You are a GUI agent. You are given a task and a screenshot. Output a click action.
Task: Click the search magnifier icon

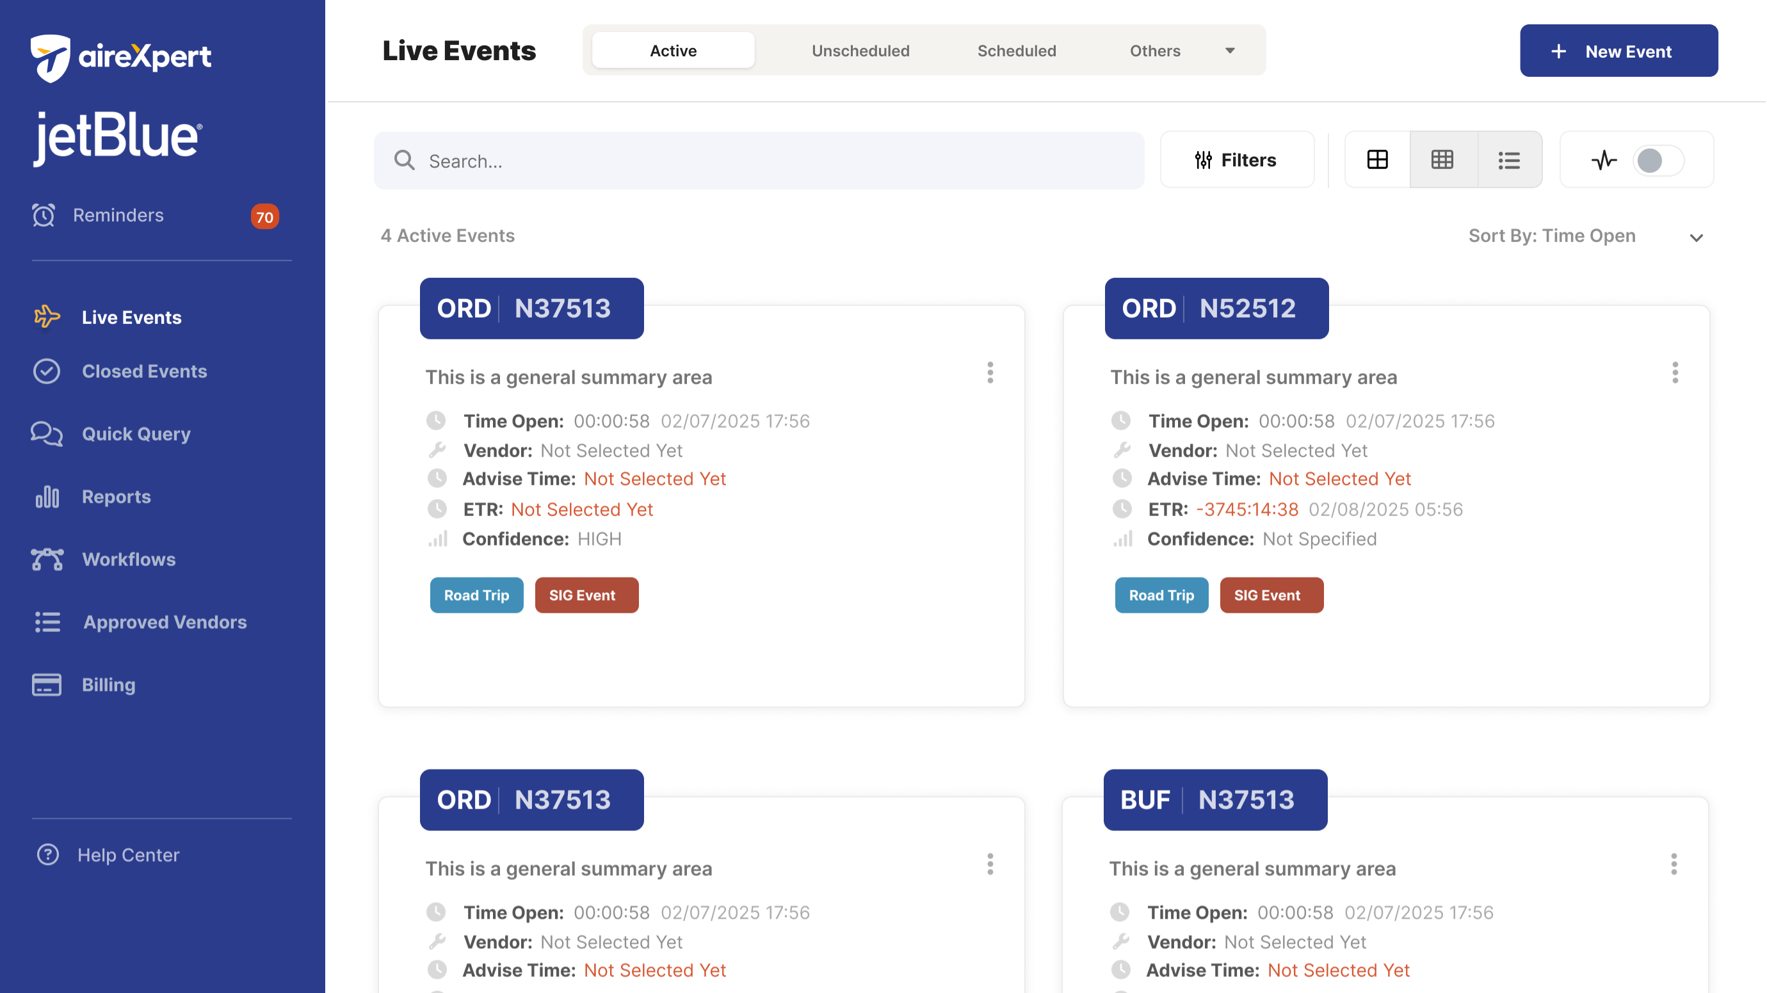pyautogui.click(x=404, y=161)
